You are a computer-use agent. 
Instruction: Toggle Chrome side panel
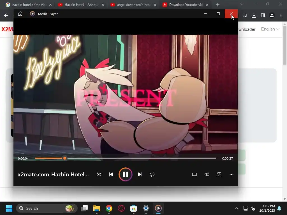pos(263,15)
